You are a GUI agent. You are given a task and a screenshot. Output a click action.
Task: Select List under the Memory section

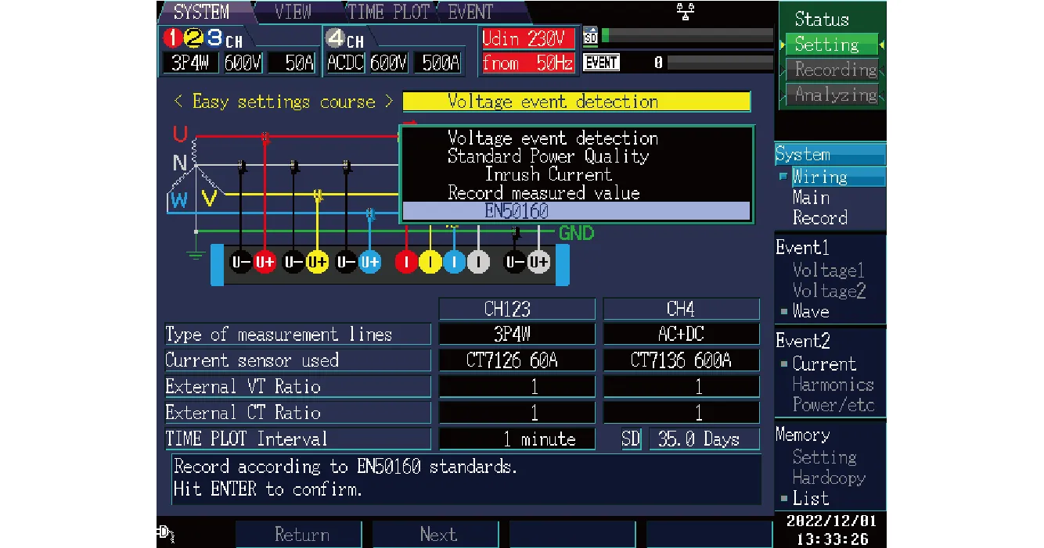pyautogui.click(x=810, y=498)
